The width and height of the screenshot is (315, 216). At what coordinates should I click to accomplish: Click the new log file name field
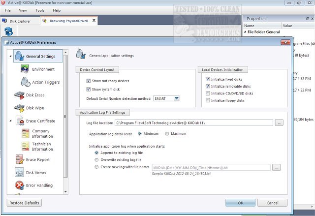pyautogui.click(x=211, y=167)
